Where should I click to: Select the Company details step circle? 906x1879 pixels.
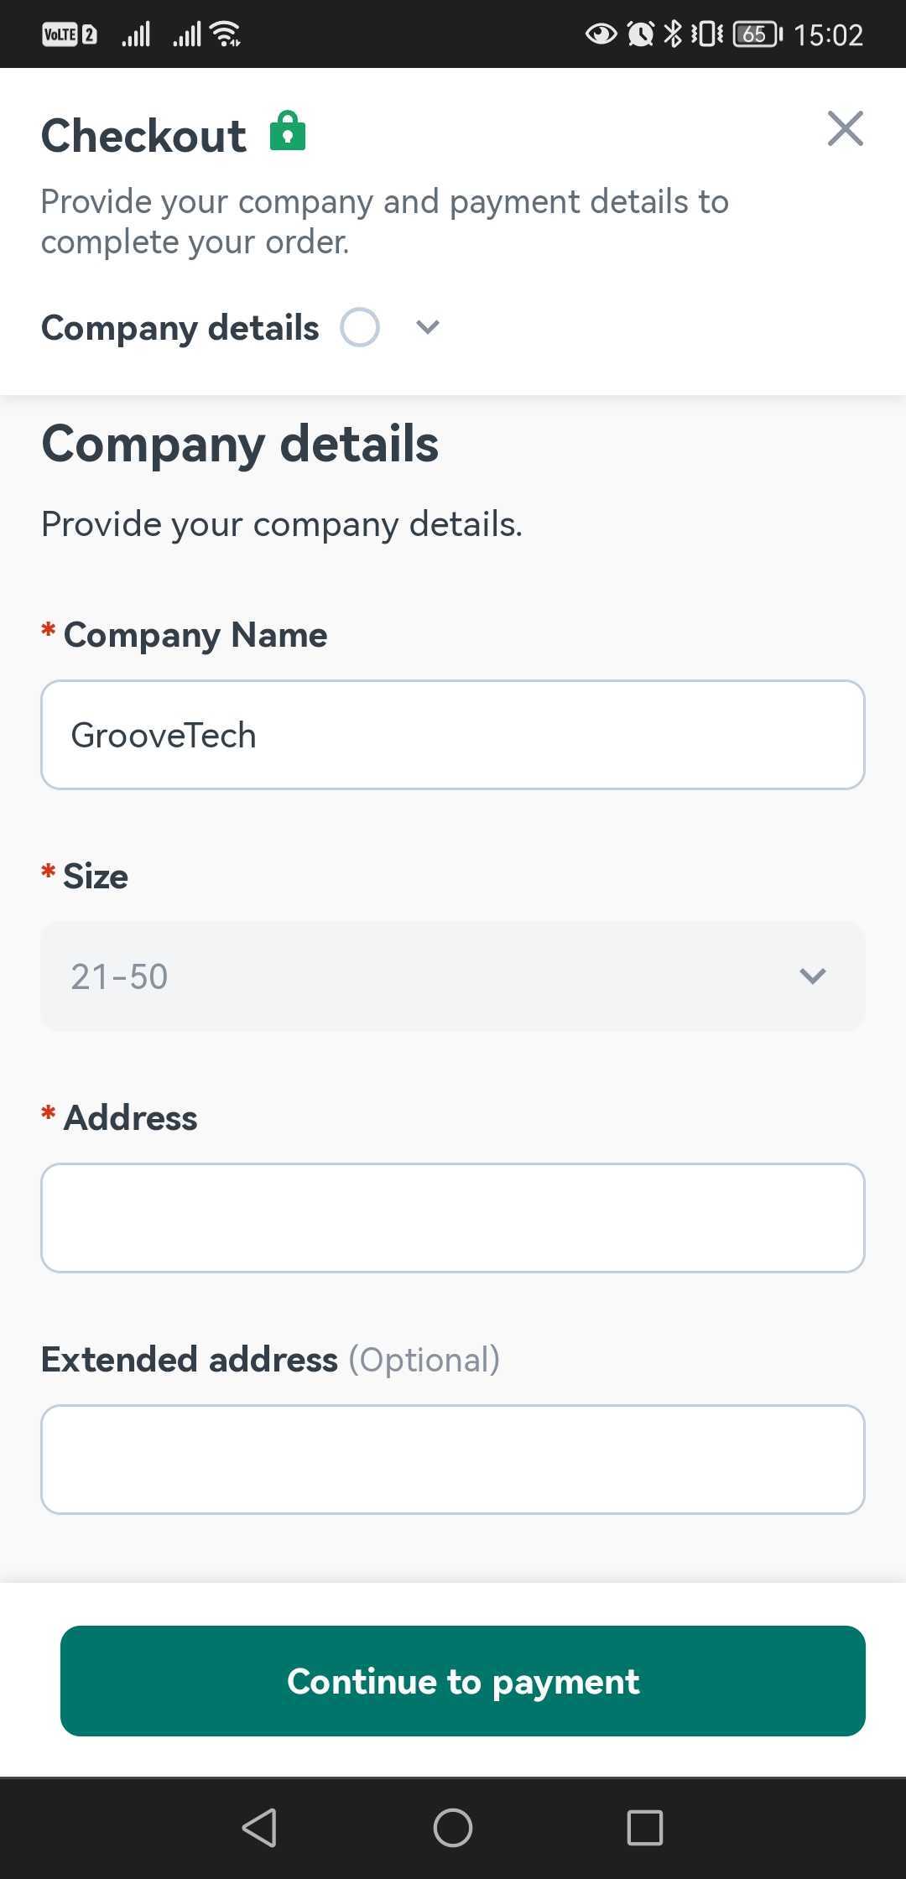[x=360, y=327]
